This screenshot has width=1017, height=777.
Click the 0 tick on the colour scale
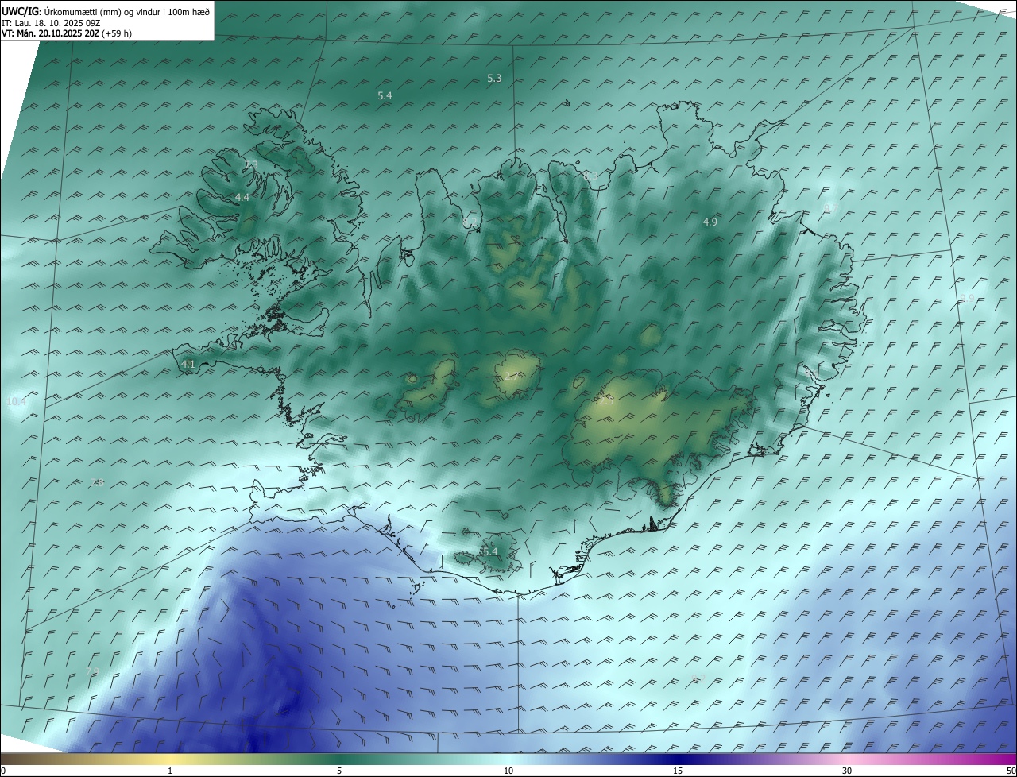click(3, 771)
